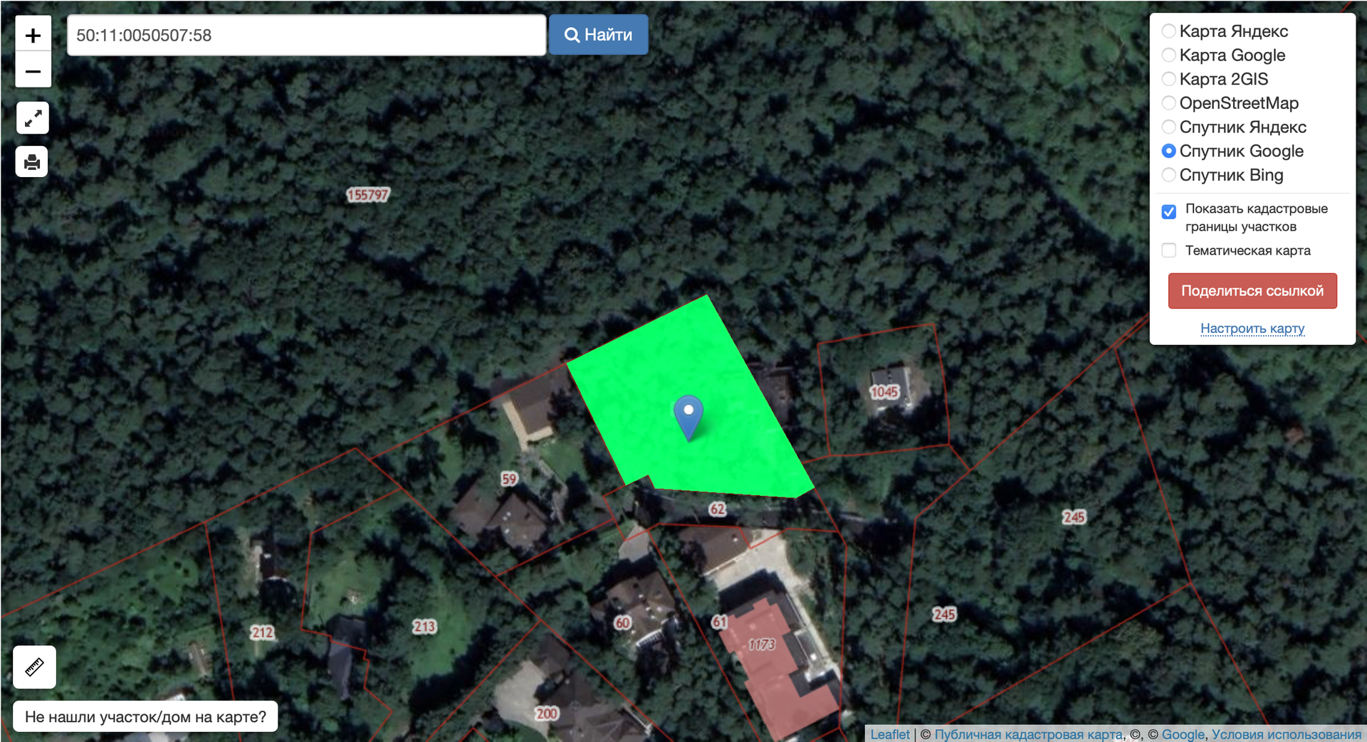Open Настроить карту link
This screenshot has height=742, width=1367.
[x=1252, y=329]
